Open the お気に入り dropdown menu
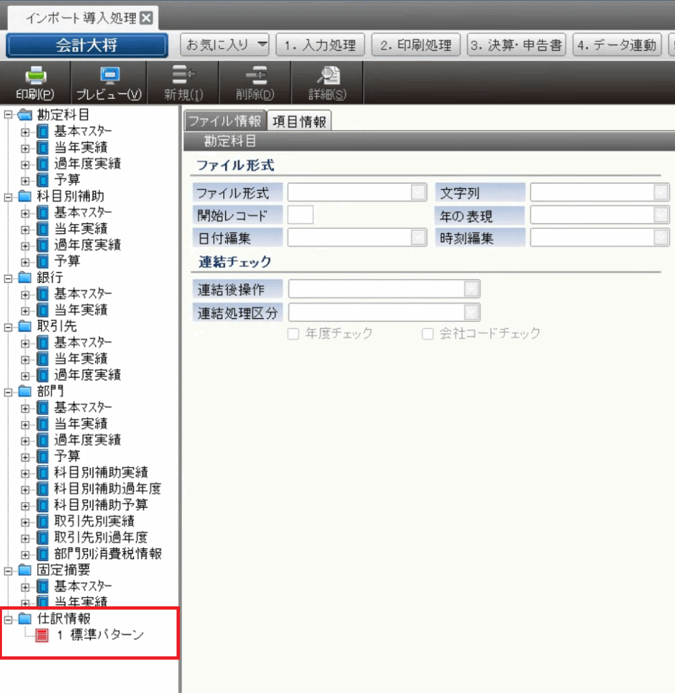Screen dimensions: 675x693 [262, 45]
